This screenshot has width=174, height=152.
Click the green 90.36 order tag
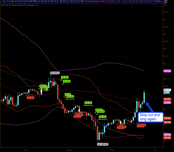(x=103, y=117)
